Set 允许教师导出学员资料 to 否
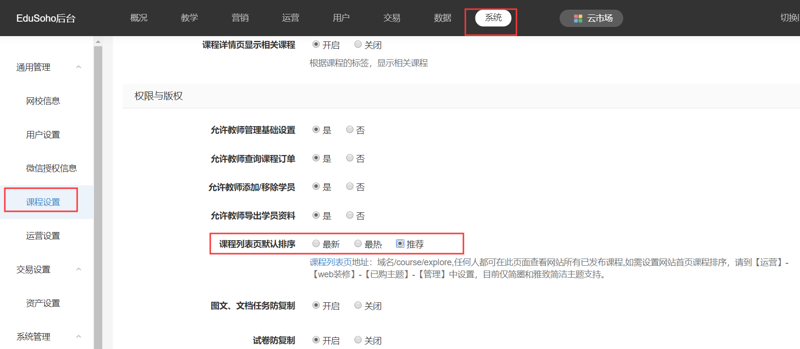This screenshot has height=349, width=800. point(350,215)
